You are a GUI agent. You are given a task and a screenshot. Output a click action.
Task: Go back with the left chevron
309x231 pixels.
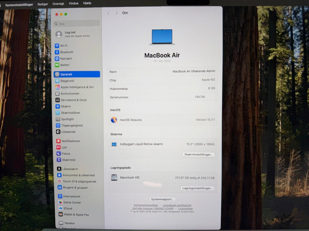coord(108,13)
